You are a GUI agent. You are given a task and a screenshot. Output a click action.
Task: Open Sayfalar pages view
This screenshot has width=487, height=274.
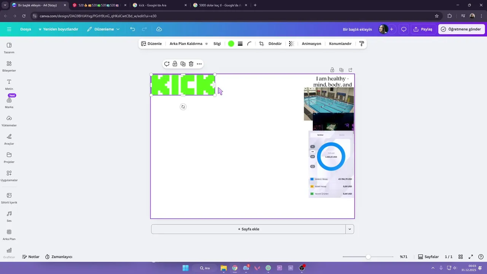tap(428, 257)
